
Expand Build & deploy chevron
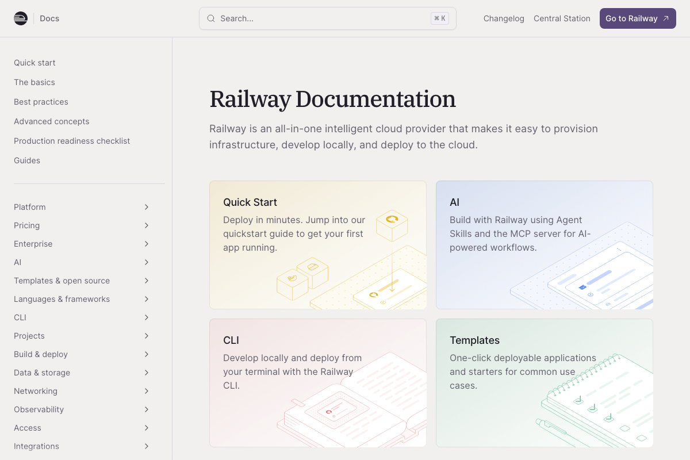tap(147, 354)
